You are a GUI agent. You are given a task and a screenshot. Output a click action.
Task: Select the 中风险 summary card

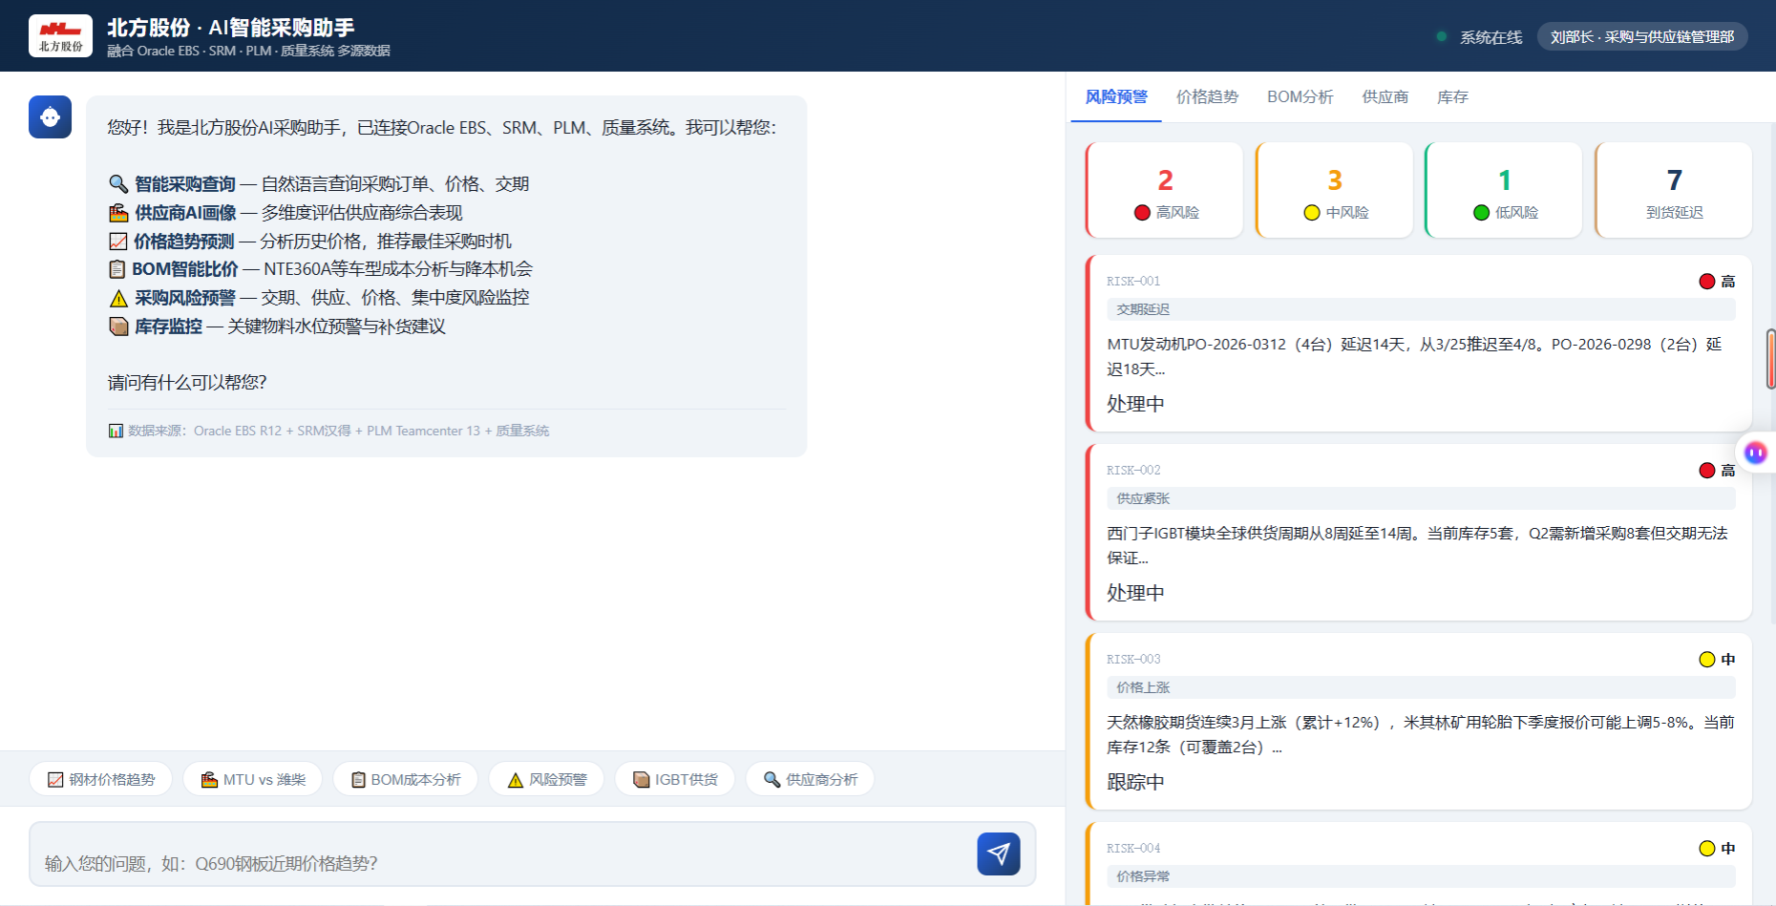pos(1334,190)
